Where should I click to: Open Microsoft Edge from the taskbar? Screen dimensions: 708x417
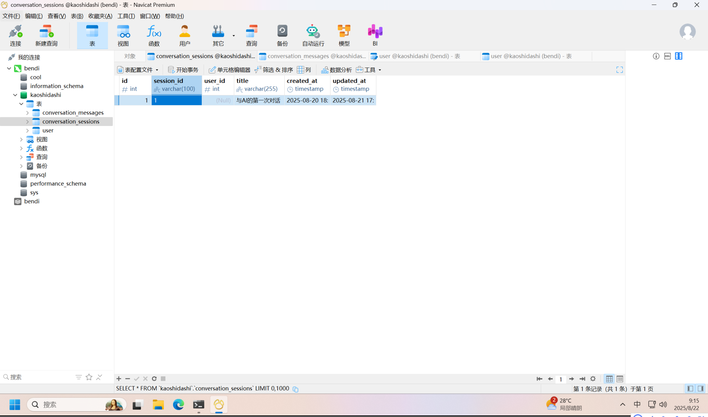point(178,405)
